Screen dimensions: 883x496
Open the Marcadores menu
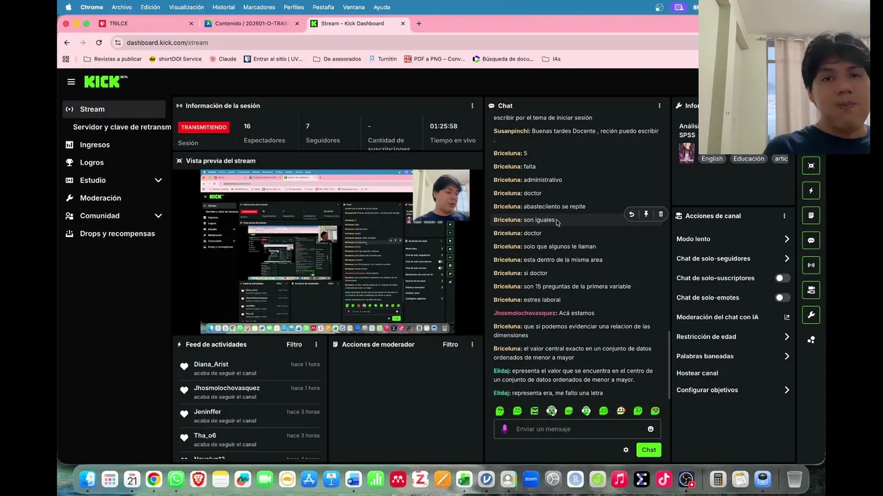coord(259,7)
